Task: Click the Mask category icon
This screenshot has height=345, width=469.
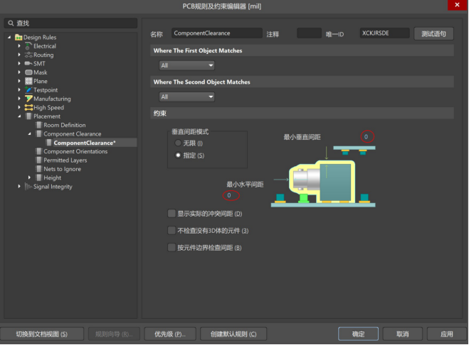Action: 28,72
